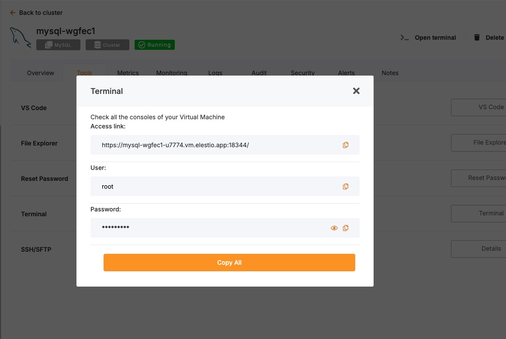Close the Terminal dialog
The height and width of the screenshot is (339, 506).
click(x=356, y=91)
